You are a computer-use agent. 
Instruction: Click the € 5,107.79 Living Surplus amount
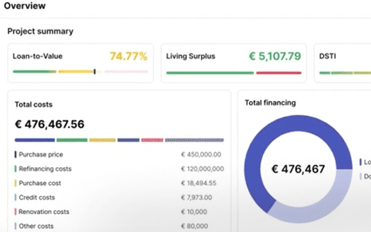(x=275, y=56)
